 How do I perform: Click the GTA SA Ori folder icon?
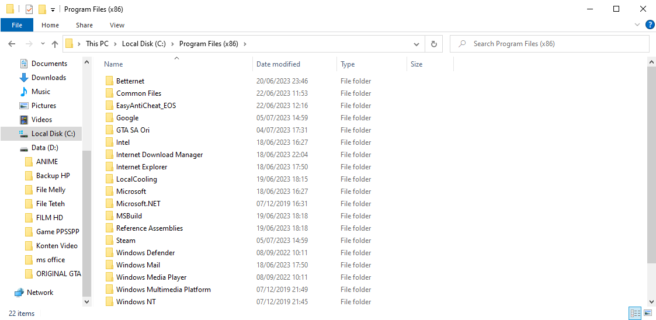click(x=109, y=130)
